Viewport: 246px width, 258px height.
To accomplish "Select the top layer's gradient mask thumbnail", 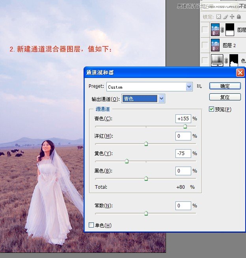I will click(x=230, y=30).
